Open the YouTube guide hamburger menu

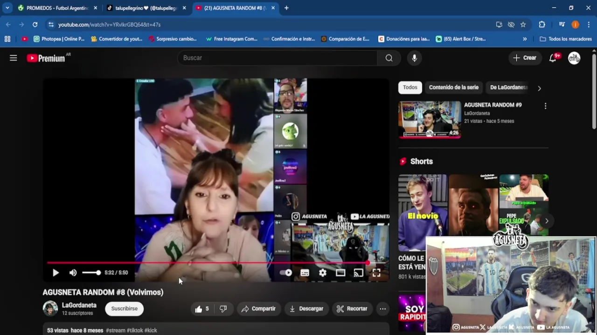[13, 58]
